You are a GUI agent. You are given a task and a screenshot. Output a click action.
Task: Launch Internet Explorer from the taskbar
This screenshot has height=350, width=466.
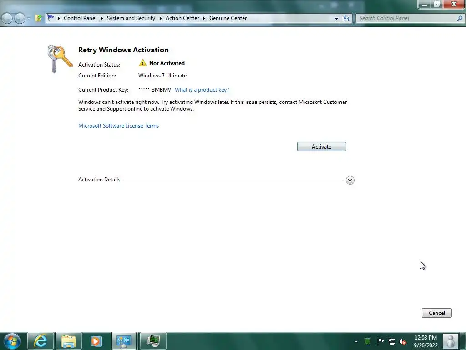41,341
